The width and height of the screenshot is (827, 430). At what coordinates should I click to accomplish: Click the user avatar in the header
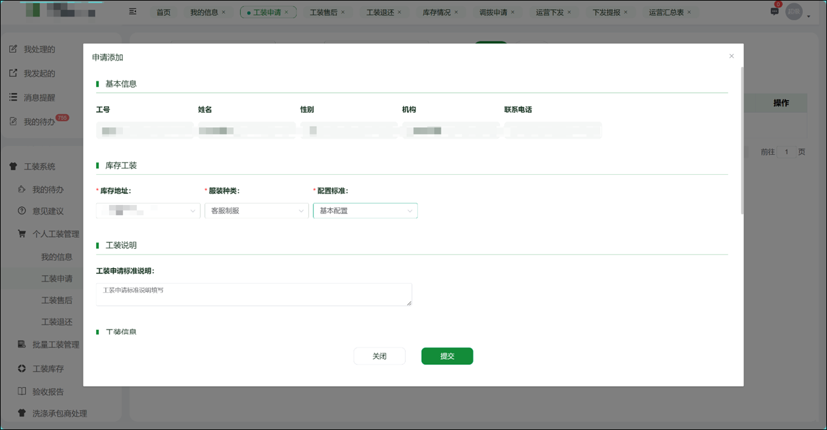point(793,12)
